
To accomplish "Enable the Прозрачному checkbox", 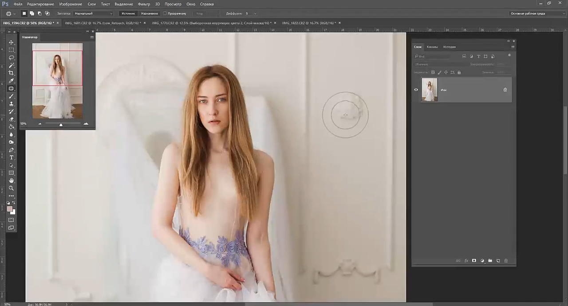I will click(x=165, y=13).
